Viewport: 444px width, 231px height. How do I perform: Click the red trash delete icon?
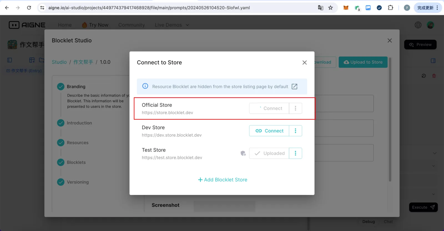pyautogui.click(x=434, y=76)
